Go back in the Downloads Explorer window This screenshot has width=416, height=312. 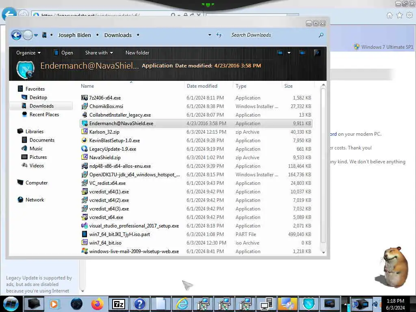coord(16,35)
